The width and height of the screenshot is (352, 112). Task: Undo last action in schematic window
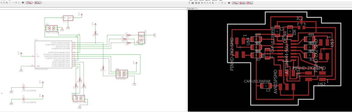(x=10, y=3)
